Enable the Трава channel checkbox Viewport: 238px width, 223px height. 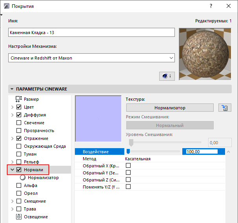[19, 209]
